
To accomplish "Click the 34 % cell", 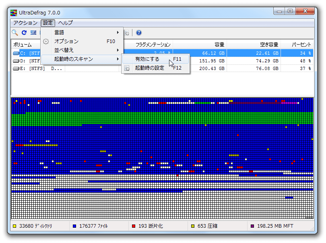I will click(305, 53).
